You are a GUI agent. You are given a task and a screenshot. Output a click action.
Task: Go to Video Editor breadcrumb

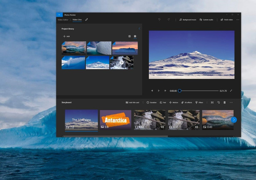pyautogui.click(x=63, y=20)
